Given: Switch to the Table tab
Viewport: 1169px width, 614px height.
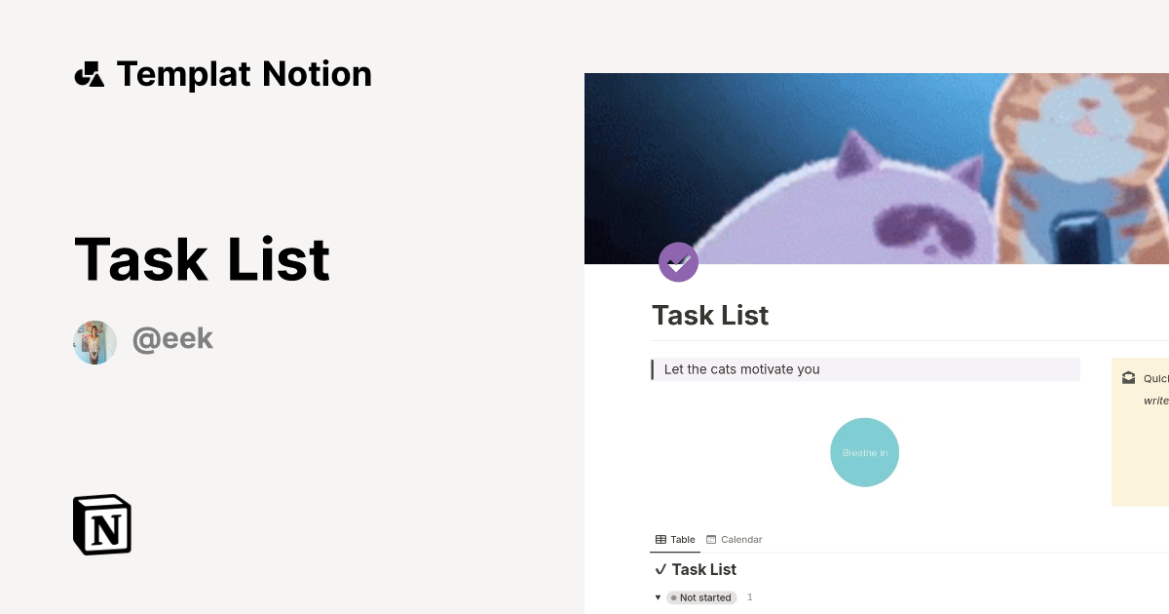Looking at the screenshot, I should [x=675, y=539].
